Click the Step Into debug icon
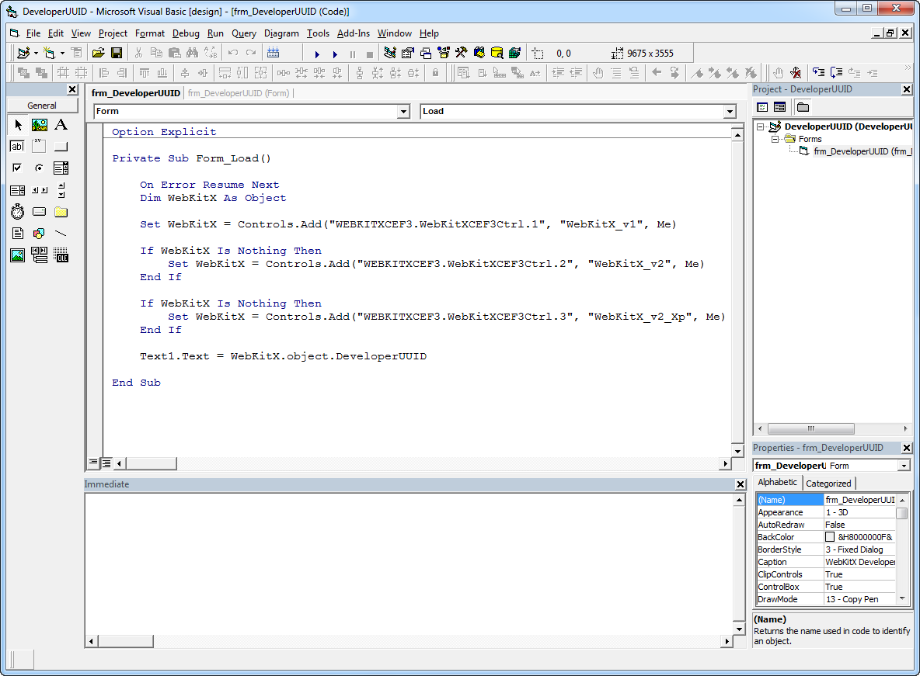920x676 pixels. coord(818,73)
